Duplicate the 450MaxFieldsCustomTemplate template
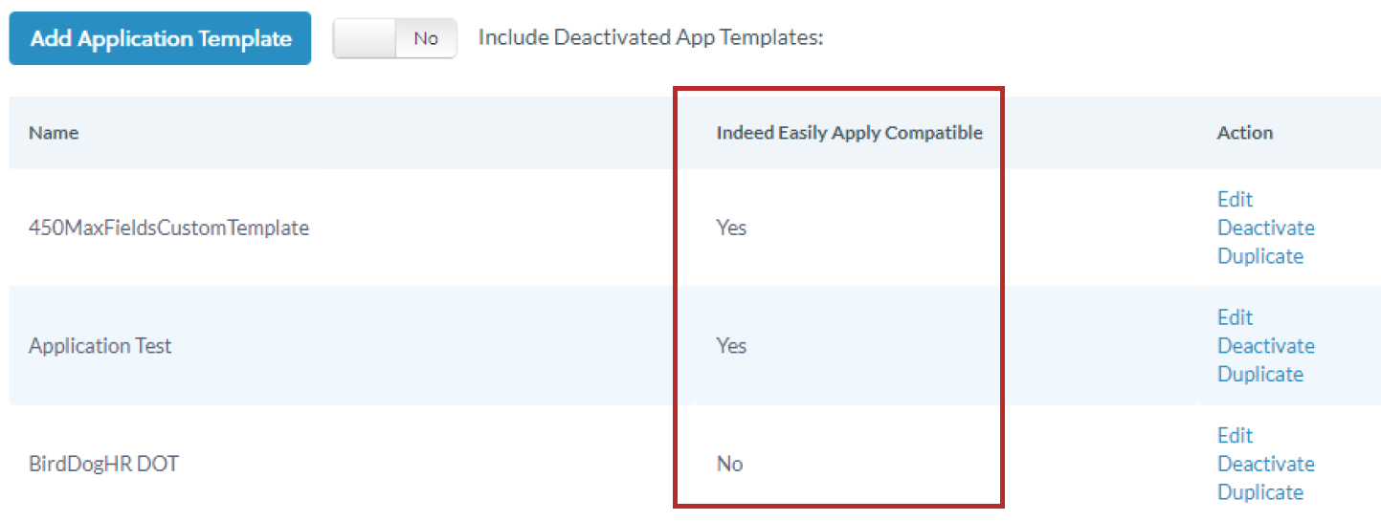 [1259, 256]
